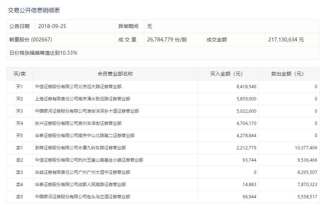Image resolution: width=326 pixels, height=208 pixels.
Task: Select sell amount 7,870,323
Action: click(x=307, y=185)
